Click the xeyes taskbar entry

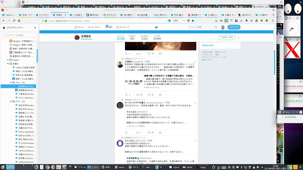click(187, 167)
